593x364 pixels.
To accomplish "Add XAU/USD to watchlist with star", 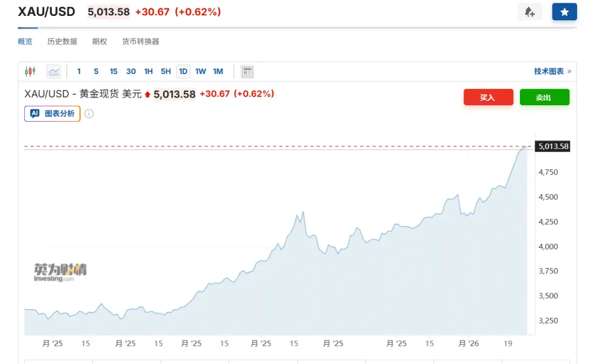I will pyautogui.click(x=564, y=12).
